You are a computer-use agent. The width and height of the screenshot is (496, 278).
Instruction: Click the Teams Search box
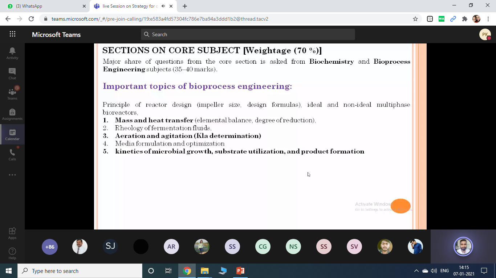(248, 34)
